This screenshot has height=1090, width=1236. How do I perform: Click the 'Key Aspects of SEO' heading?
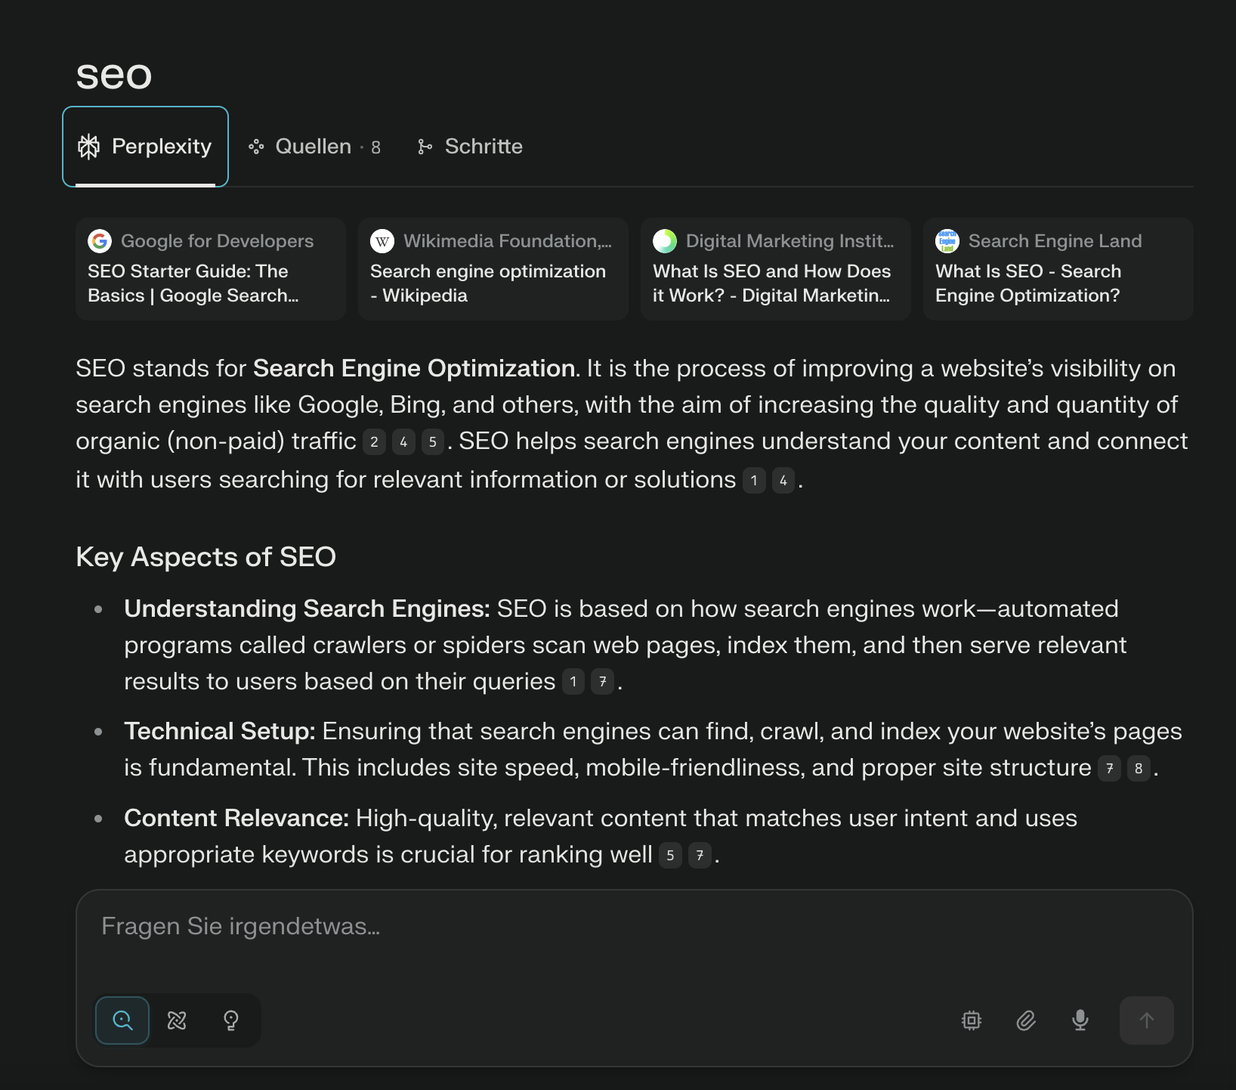[206, 557]
